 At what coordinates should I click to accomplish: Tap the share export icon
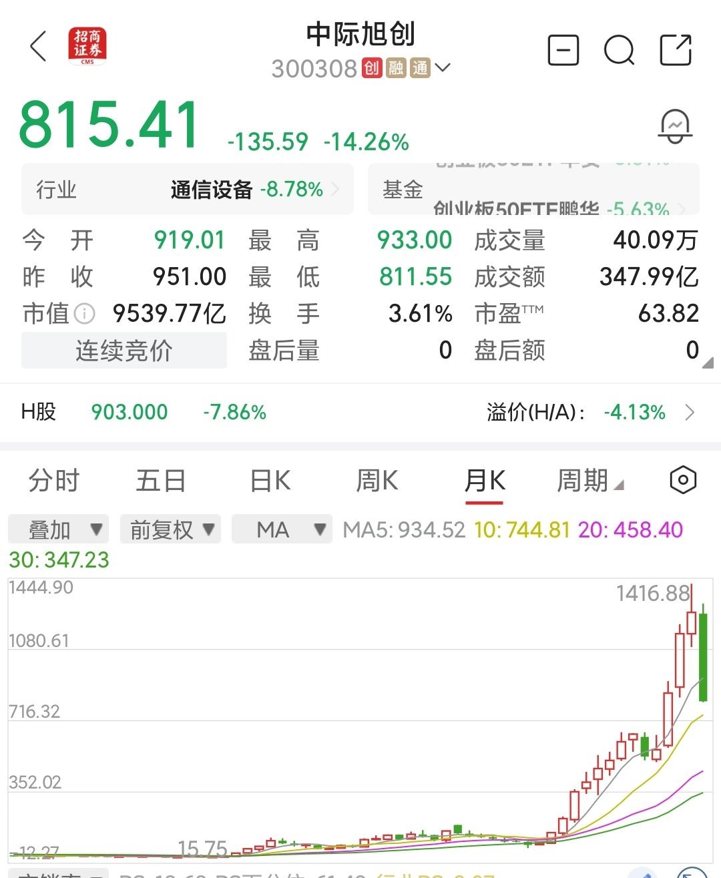pyautogui.click(x=676, y=50)
